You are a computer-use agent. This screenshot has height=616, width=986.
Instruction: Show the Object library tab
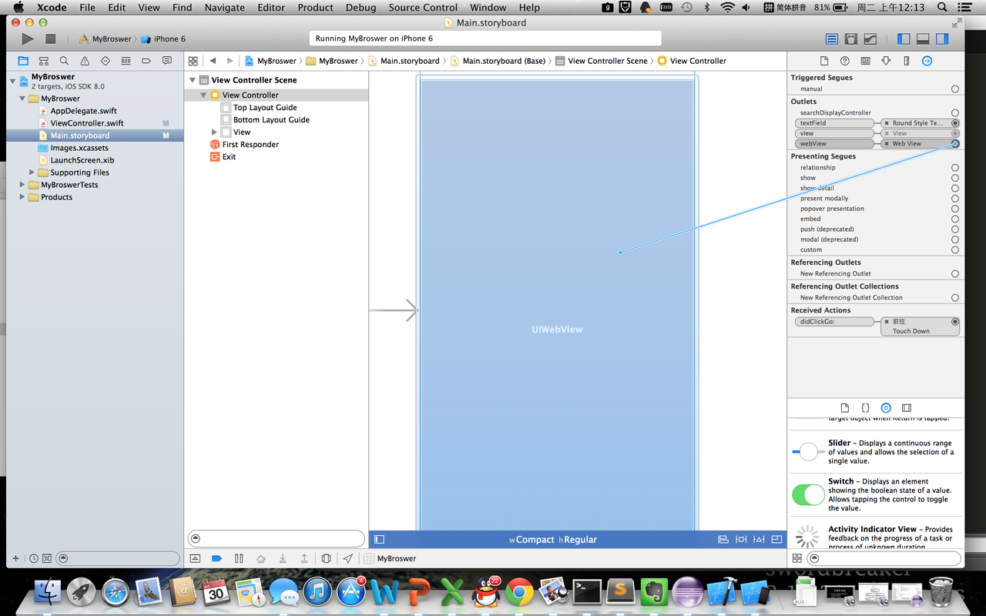pos(886,407)
